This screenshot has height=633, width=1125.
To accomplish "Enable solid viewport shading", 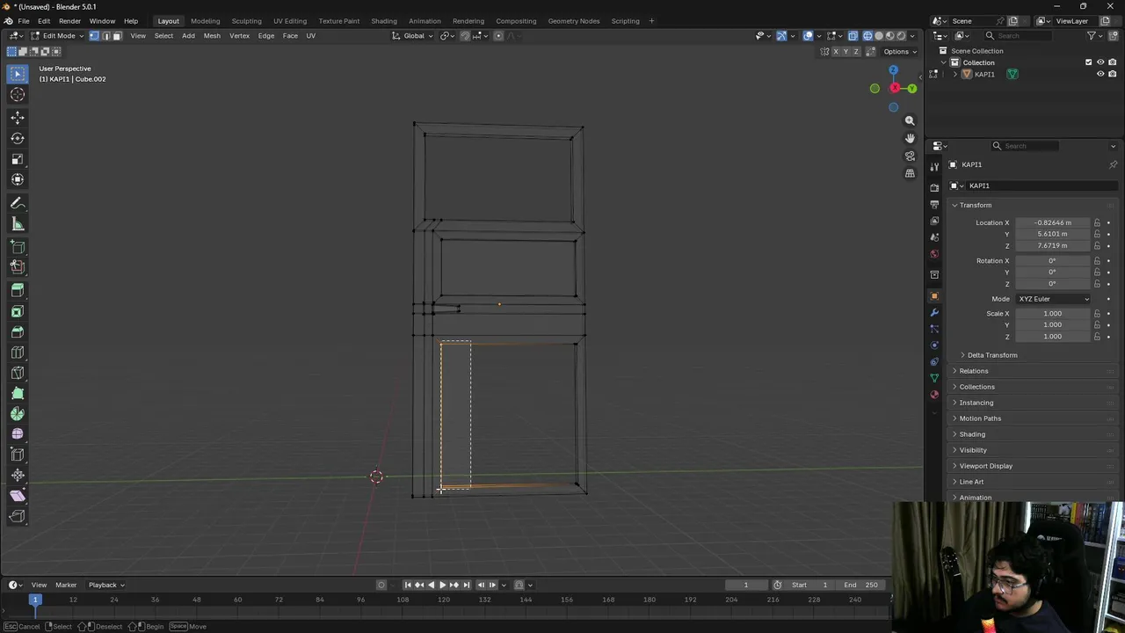I will click(x=878, y=36).
